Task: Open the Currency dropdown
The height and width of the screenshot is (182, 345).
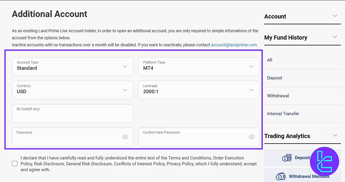Action: (73, 90)
